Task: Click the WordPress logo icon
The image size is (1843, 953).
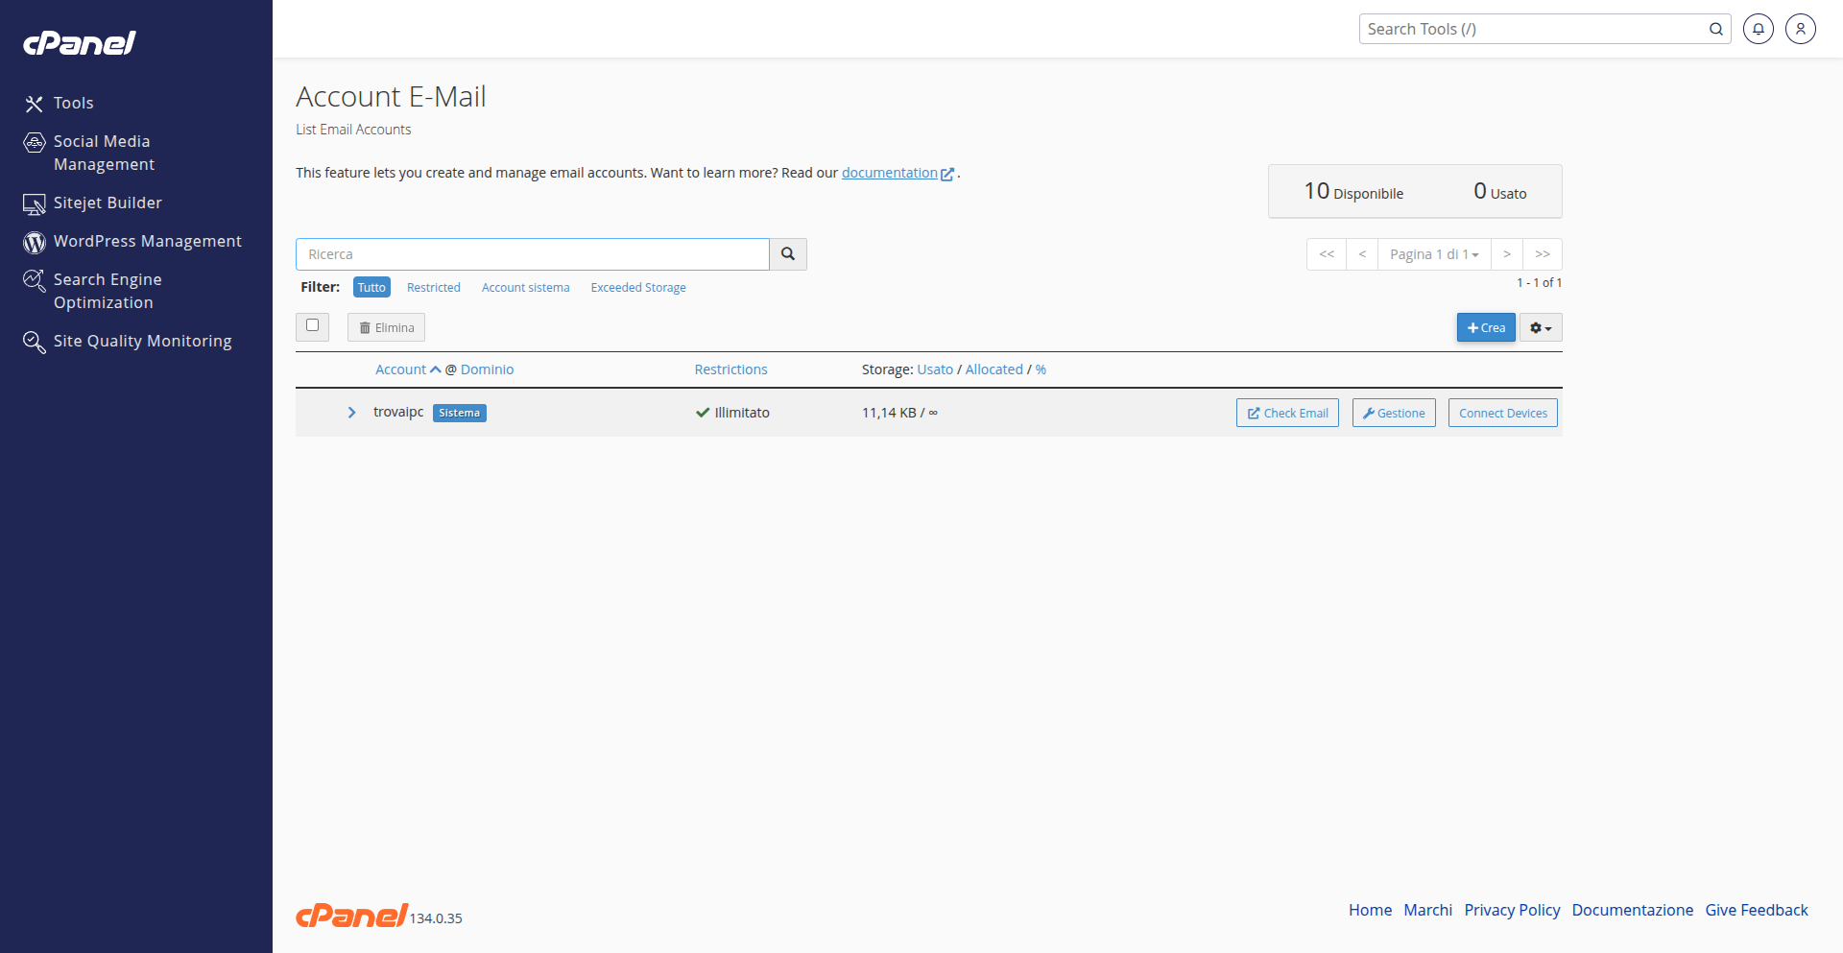Action: coord(35,243)
